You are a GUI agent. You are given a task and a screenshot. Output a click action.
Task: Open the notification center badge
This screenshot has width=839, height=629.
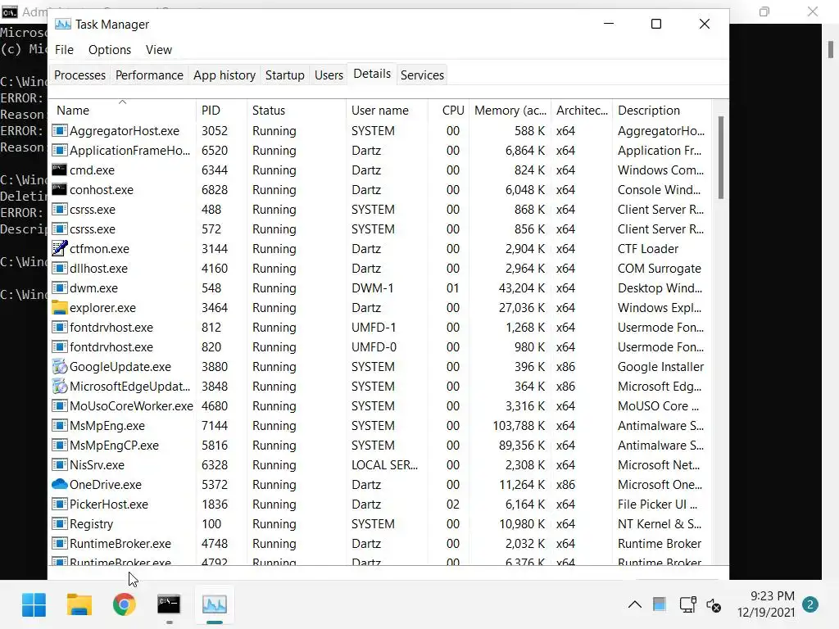810,605
